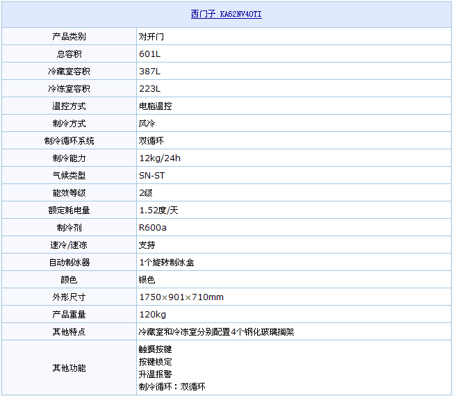The image size is (453, 396).
Task: Select the 速冷/速冻 row label
Action: 69,245
